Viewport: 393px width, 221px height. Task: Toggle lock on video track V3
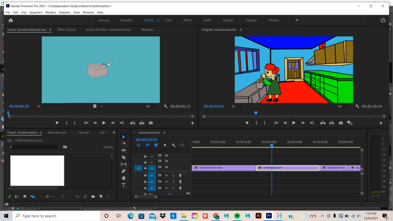click(145, 156)
